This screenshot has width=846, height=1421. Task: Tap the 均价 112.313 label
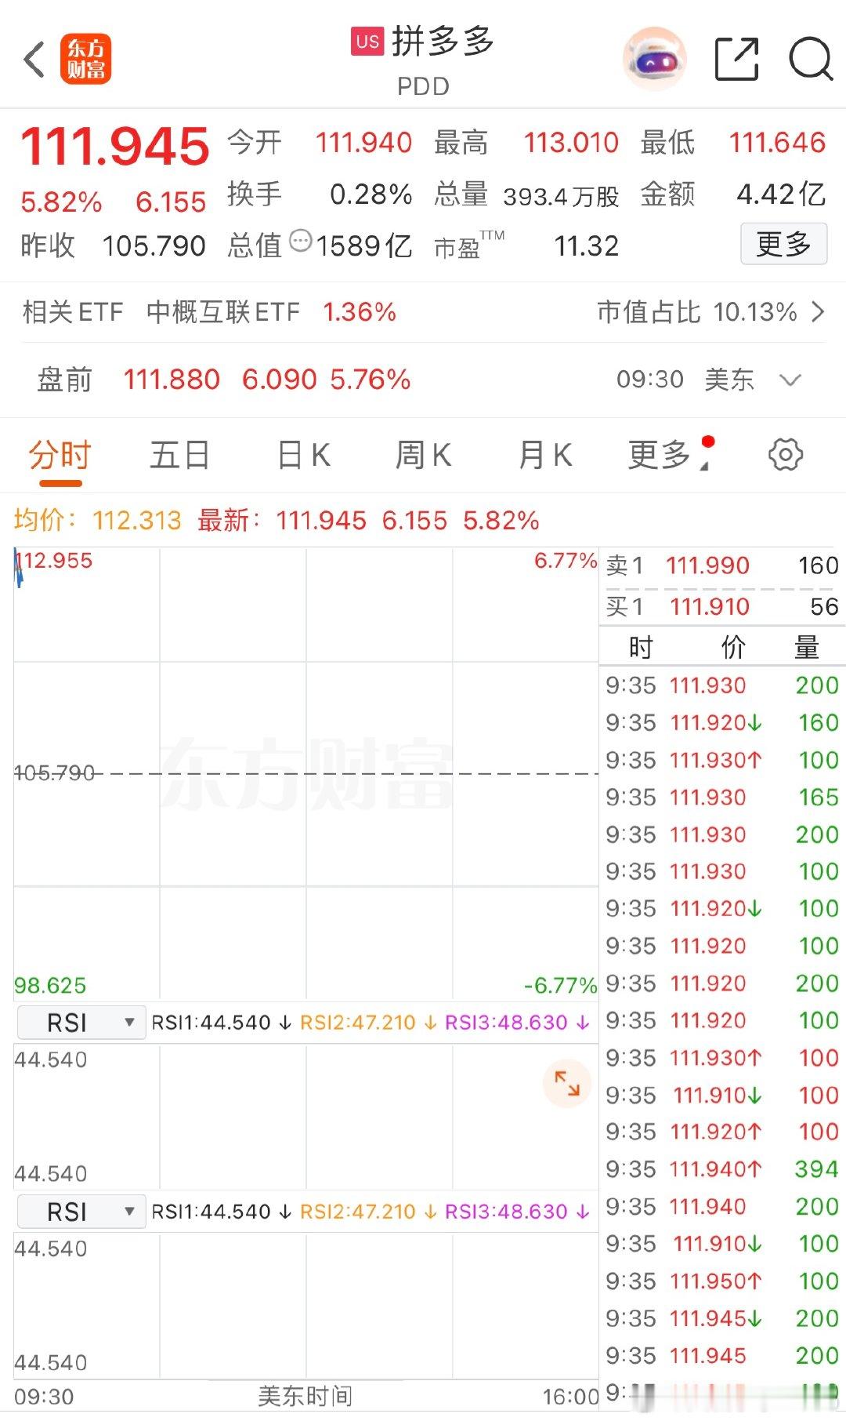point(97,521)
